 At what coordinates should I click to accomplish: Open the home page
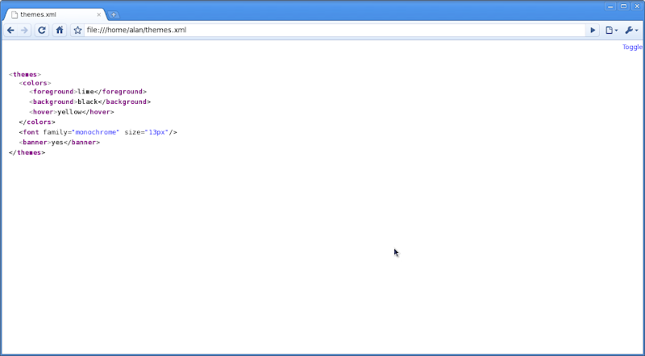coord(60,30)
